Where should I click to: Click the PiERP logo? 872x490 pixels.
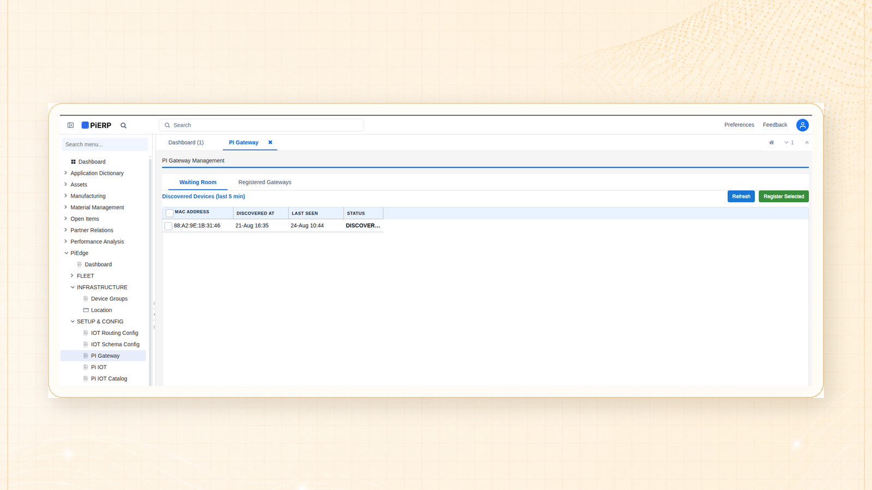(96, 125)
